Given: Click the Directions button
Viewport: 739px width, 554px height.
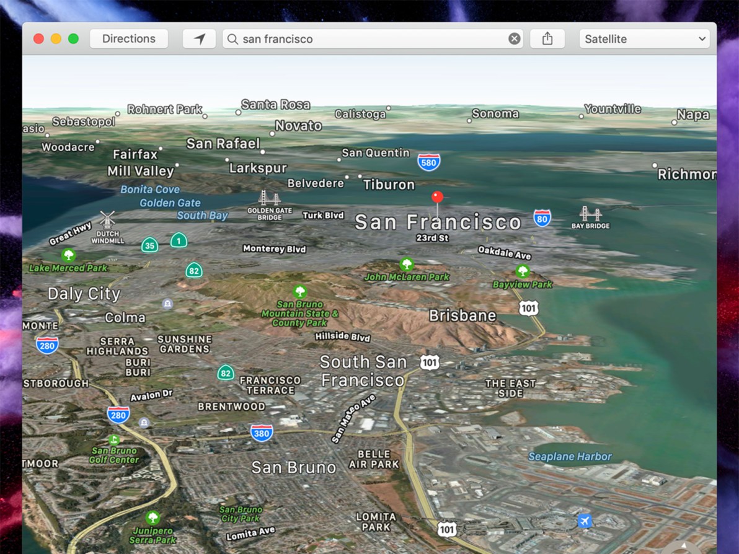Looking at the screenshot, I should pyautogui.click(x=128, y=38).
